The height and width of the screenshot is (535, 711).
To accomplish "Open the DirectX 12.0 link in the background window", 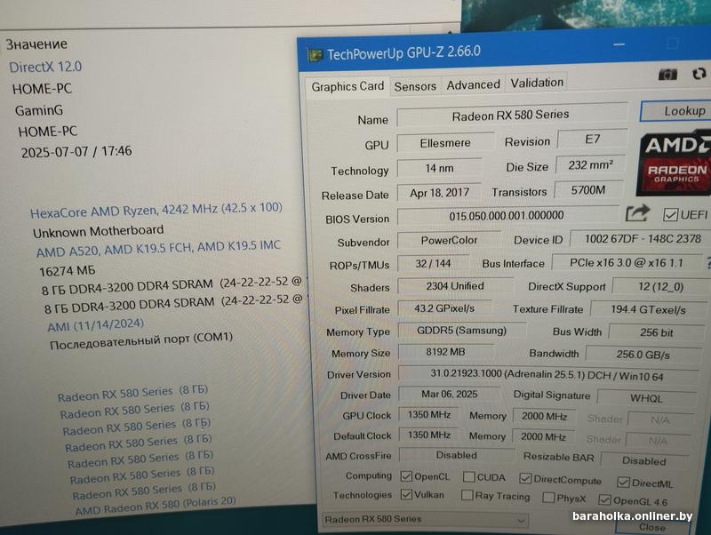I will pyautogui.click(x=45, y=68).
